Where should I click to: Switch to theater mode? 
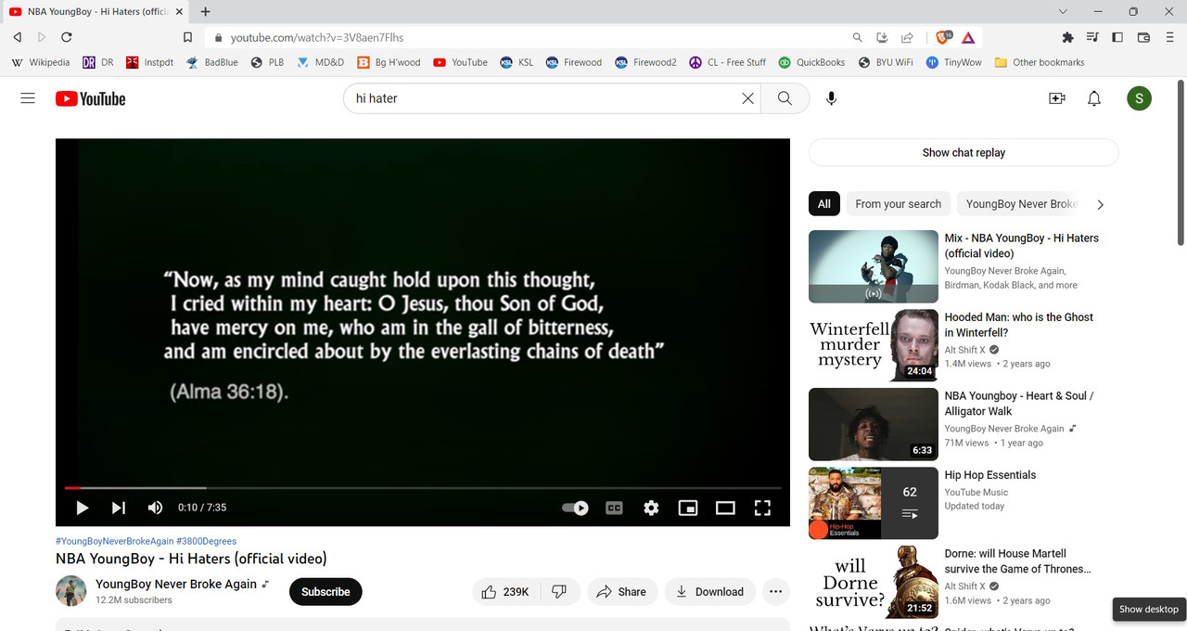[x=725, y=508]
